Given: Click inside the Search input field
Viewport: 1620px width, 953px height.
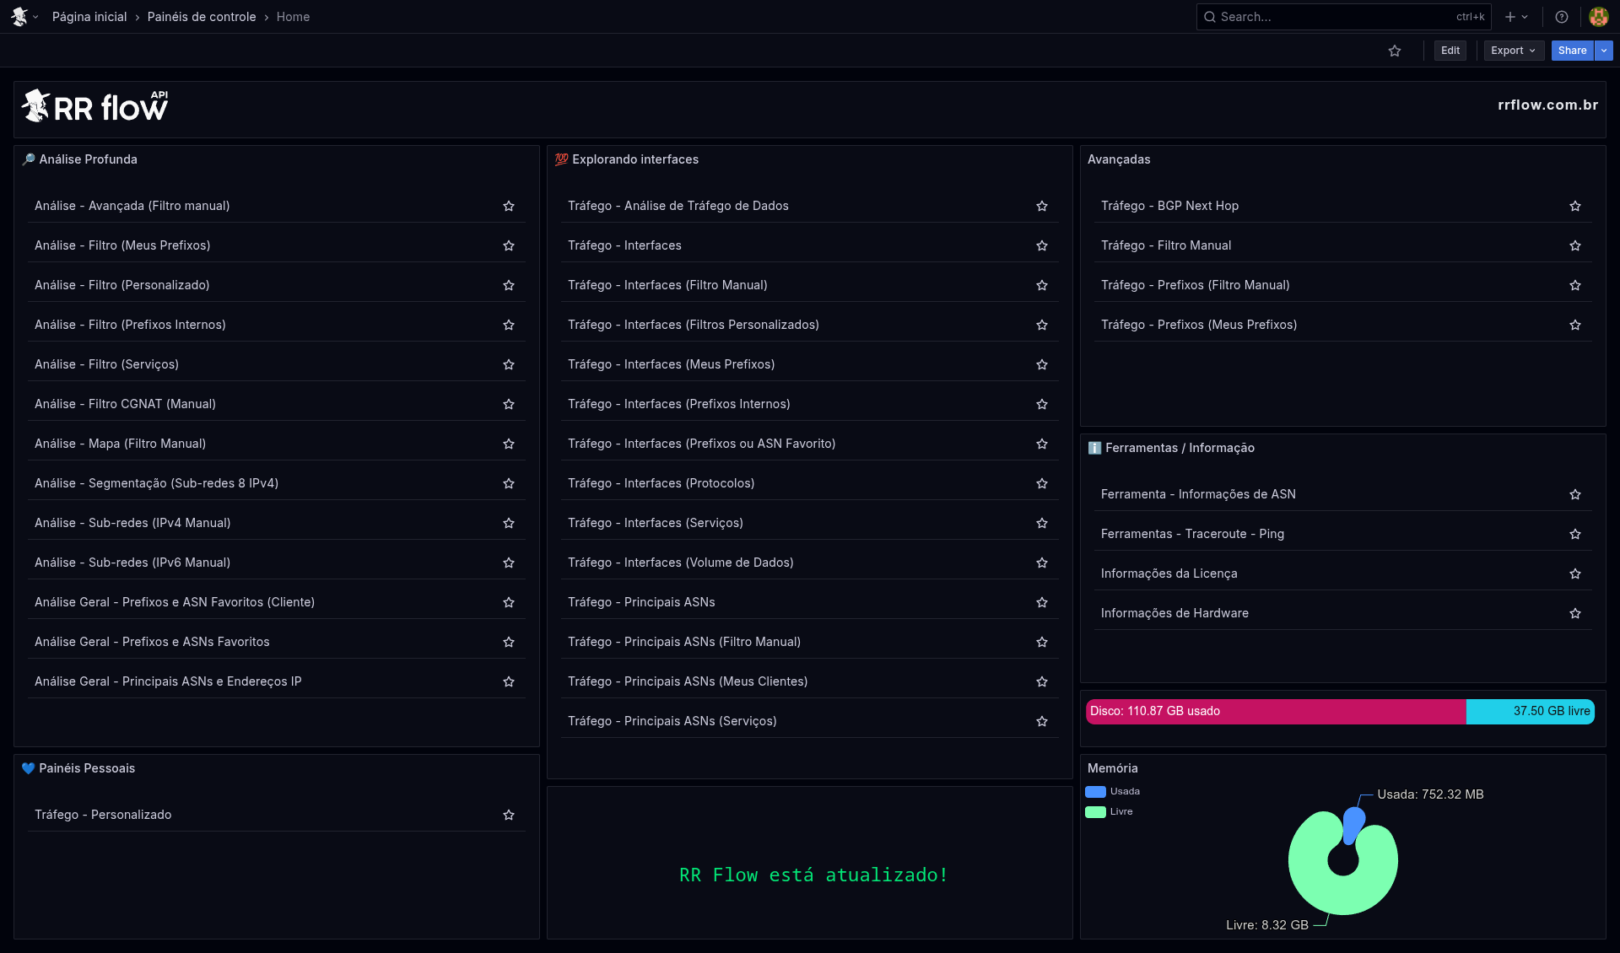Looking at the screenshot, I should 1325,17.
